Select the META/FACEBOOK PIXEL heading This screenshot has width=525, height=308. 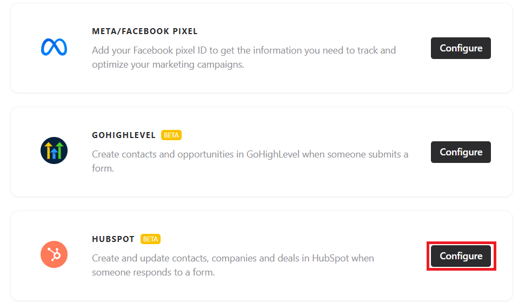pyautogui.click(x=145, y=31)
